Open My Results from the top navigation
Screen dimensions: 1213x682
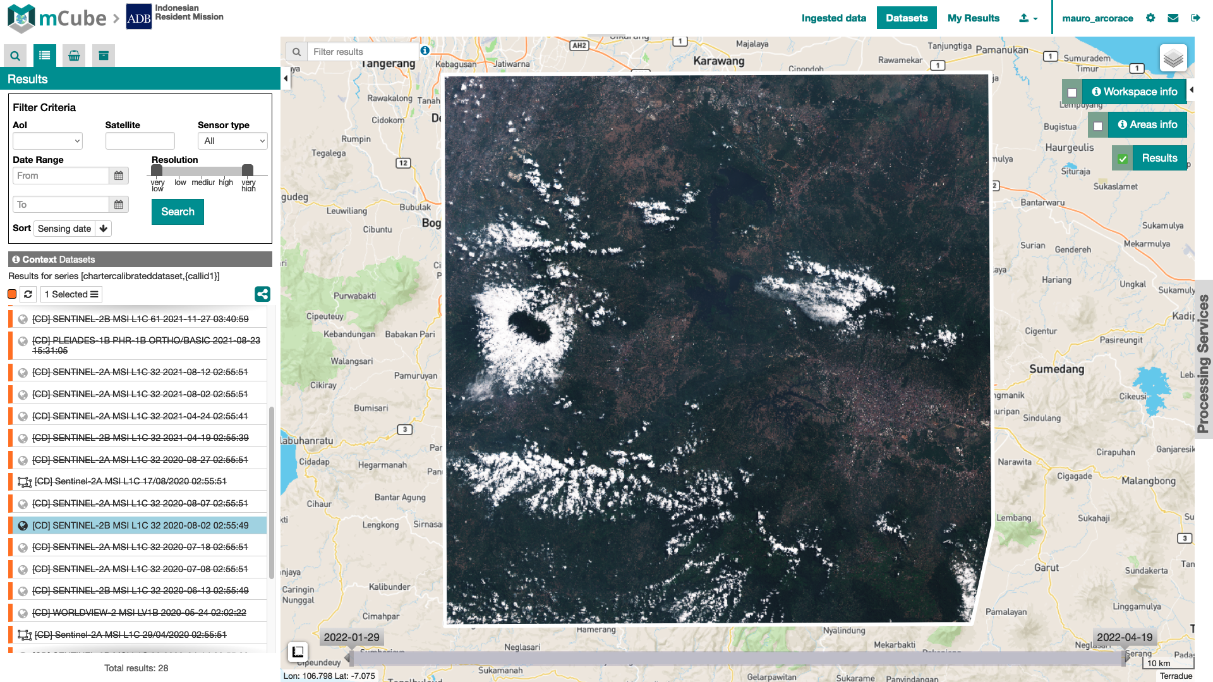973,18
